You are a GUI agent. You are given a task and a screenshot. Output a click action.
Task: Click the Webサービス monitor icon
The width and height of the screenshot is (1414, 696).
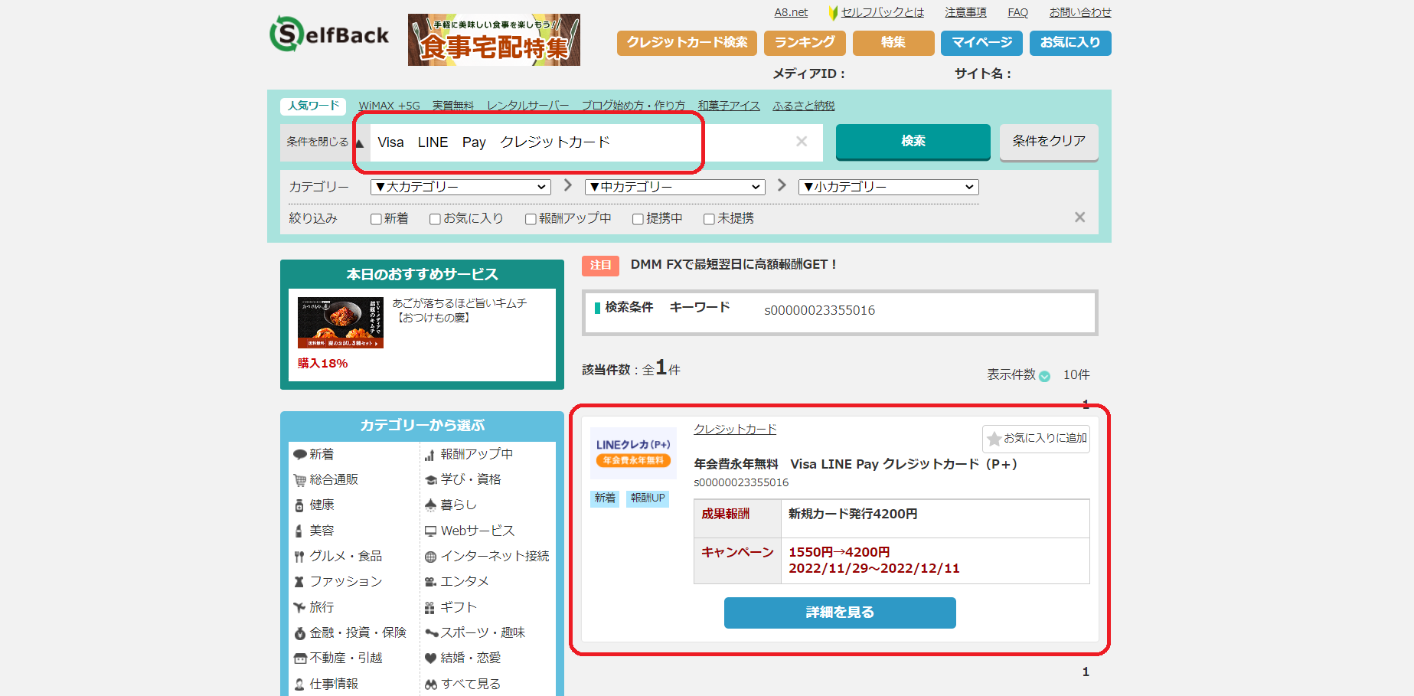click(x=430, y=531)
